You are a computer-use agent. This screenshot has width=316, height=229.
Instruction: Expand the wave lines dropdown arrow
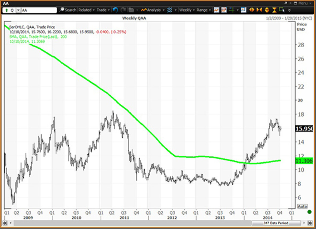pyautogui.click(x=175, y=10)
